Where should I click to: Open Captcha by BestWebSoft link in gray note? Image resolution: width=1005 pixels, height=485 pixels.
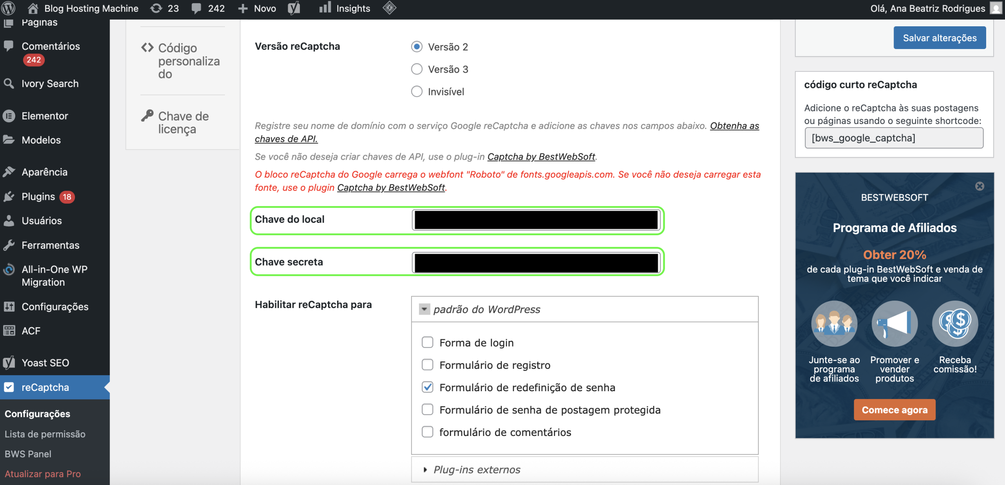[541, 157]
